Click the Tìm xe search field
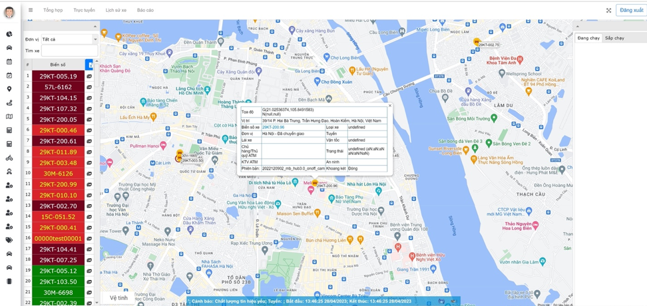The height and width of the screenshot is (306, 647). pyautogui.click(x=69, y=51)
